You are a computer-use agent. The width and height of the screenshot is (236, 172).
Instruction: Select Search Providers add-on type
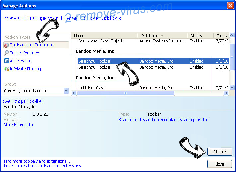25,53
